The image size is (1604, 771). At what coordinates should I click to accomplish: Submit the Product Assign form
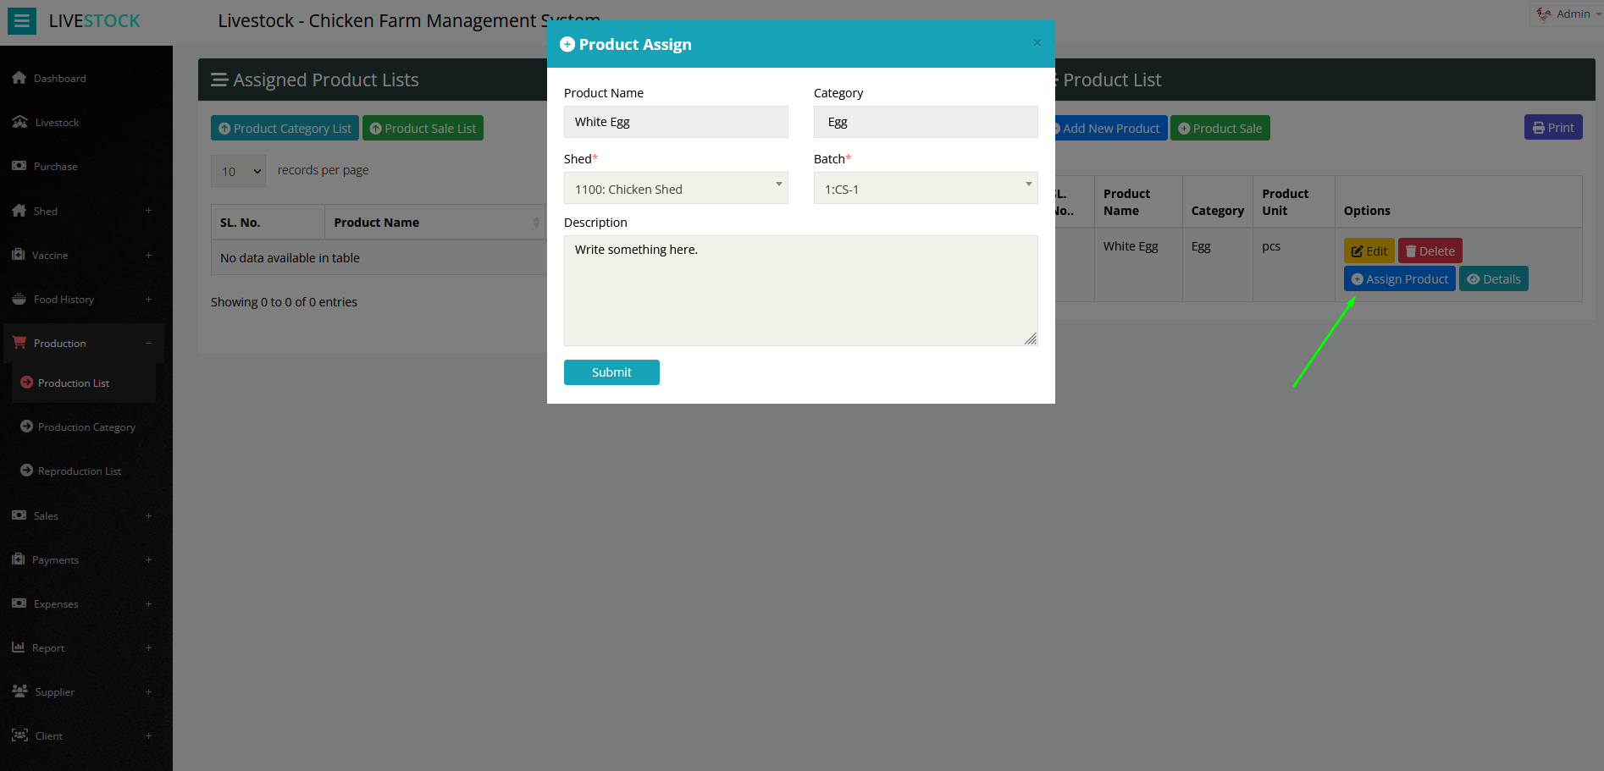click(611, 372)
